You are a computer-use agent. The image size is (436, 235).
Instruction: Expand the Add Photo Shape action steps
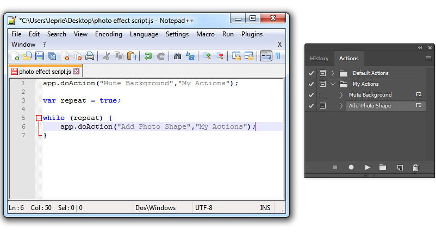pyautogui.click(x=341, y=106)
